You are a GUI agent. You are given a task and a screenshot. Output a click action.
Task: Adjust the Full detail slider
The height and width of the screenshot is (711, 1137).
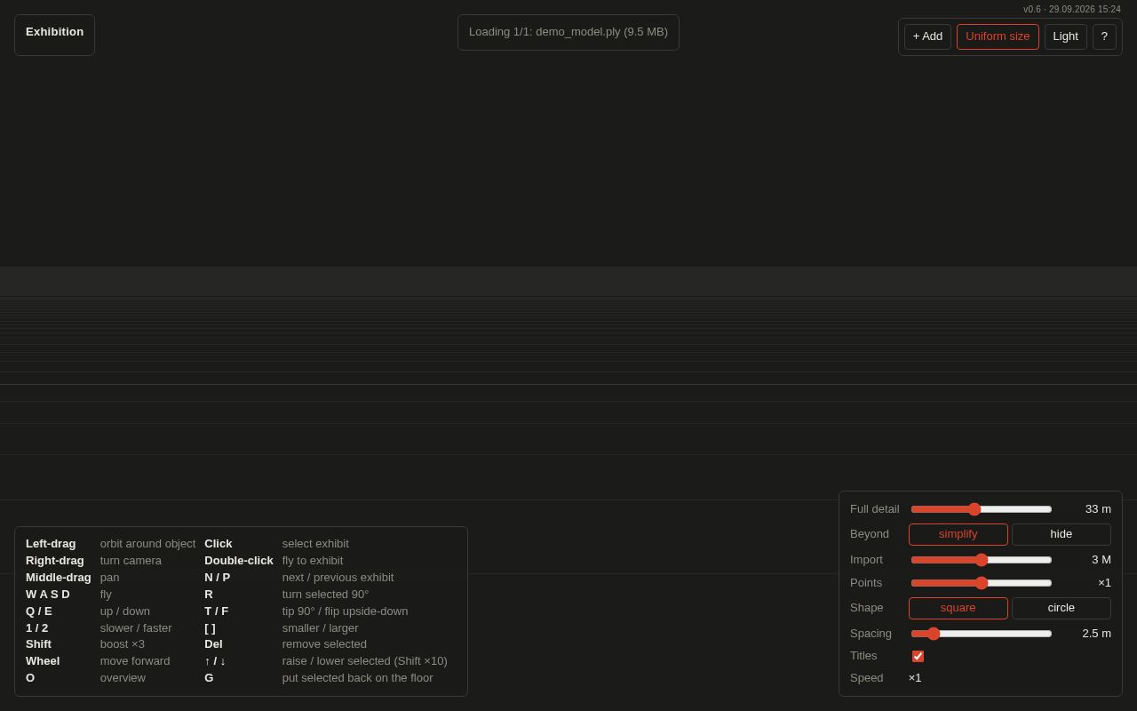pyautogui.click(x=982, y=509)
